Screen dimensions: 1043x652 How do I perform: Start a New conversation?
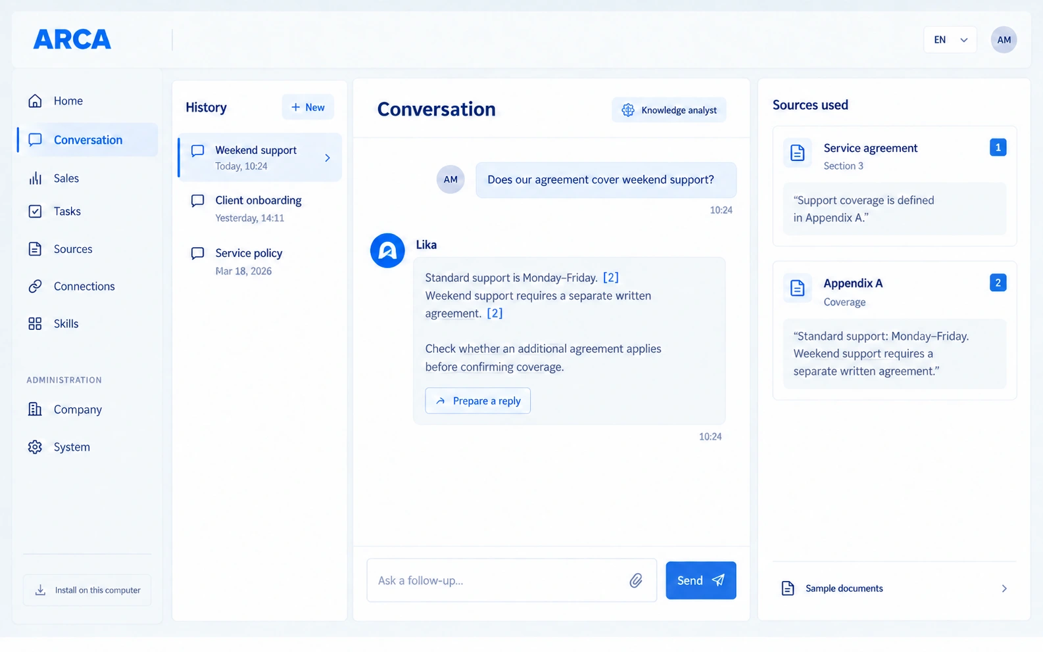click(308, 107)
